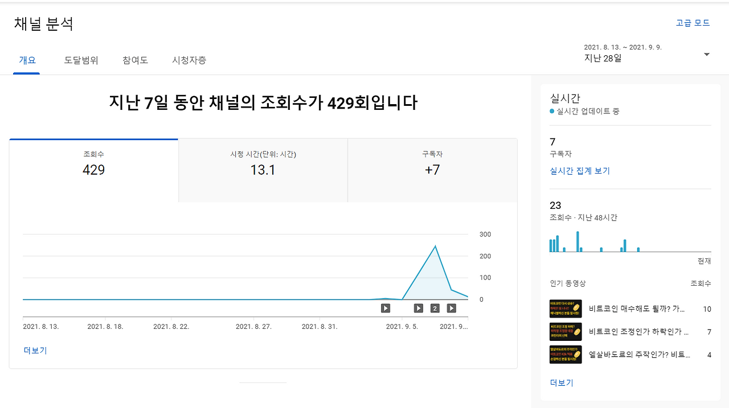Click the "2" grouped video marker on chart
This screenshot has width=729, height=408.
pyautogui.click(x=435, y=308)
